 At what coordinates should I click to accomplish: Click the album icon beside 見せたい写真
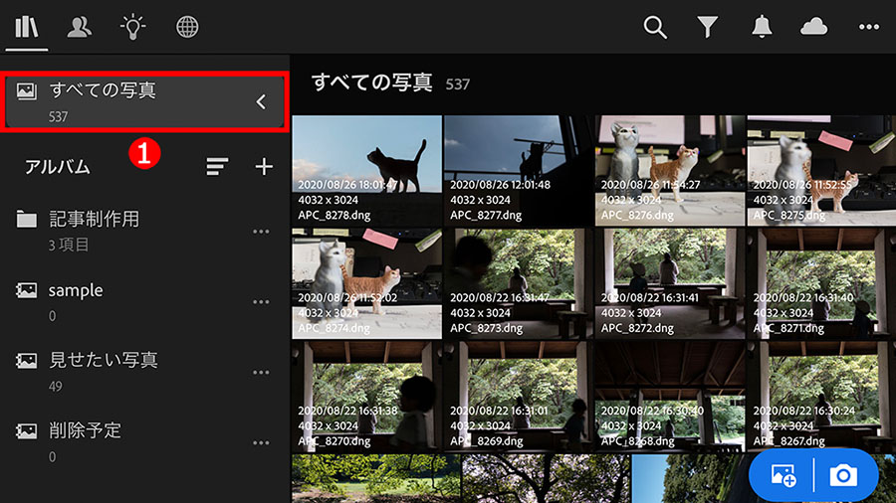(x=26, y=360)
